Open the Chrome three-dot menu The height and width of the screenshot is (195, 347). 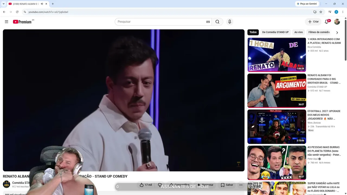pyautogui.click(x=343, y=12)
